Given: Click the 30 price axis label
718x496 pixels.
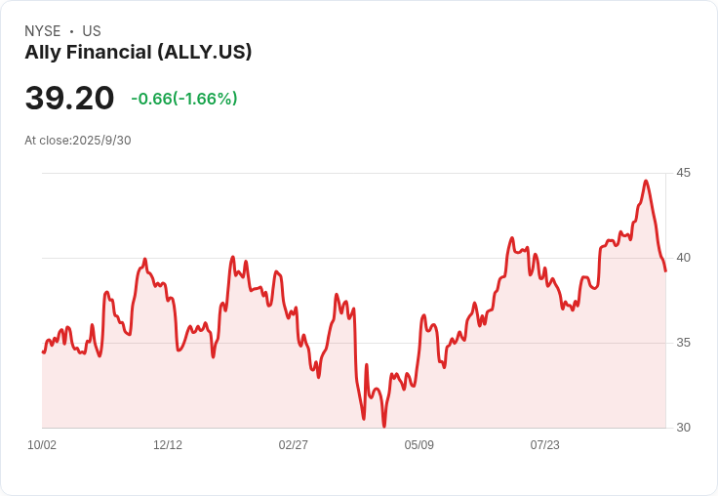Looking at the screenshot, I should tap(683, 428).
